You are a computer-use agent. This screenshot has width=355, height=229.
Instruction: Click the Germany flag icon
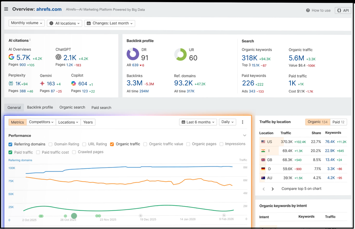point(263,169)
